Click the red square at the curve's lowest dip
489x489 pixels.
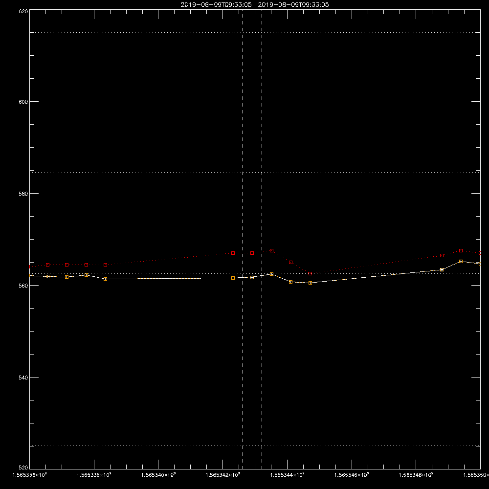[311, 273]
